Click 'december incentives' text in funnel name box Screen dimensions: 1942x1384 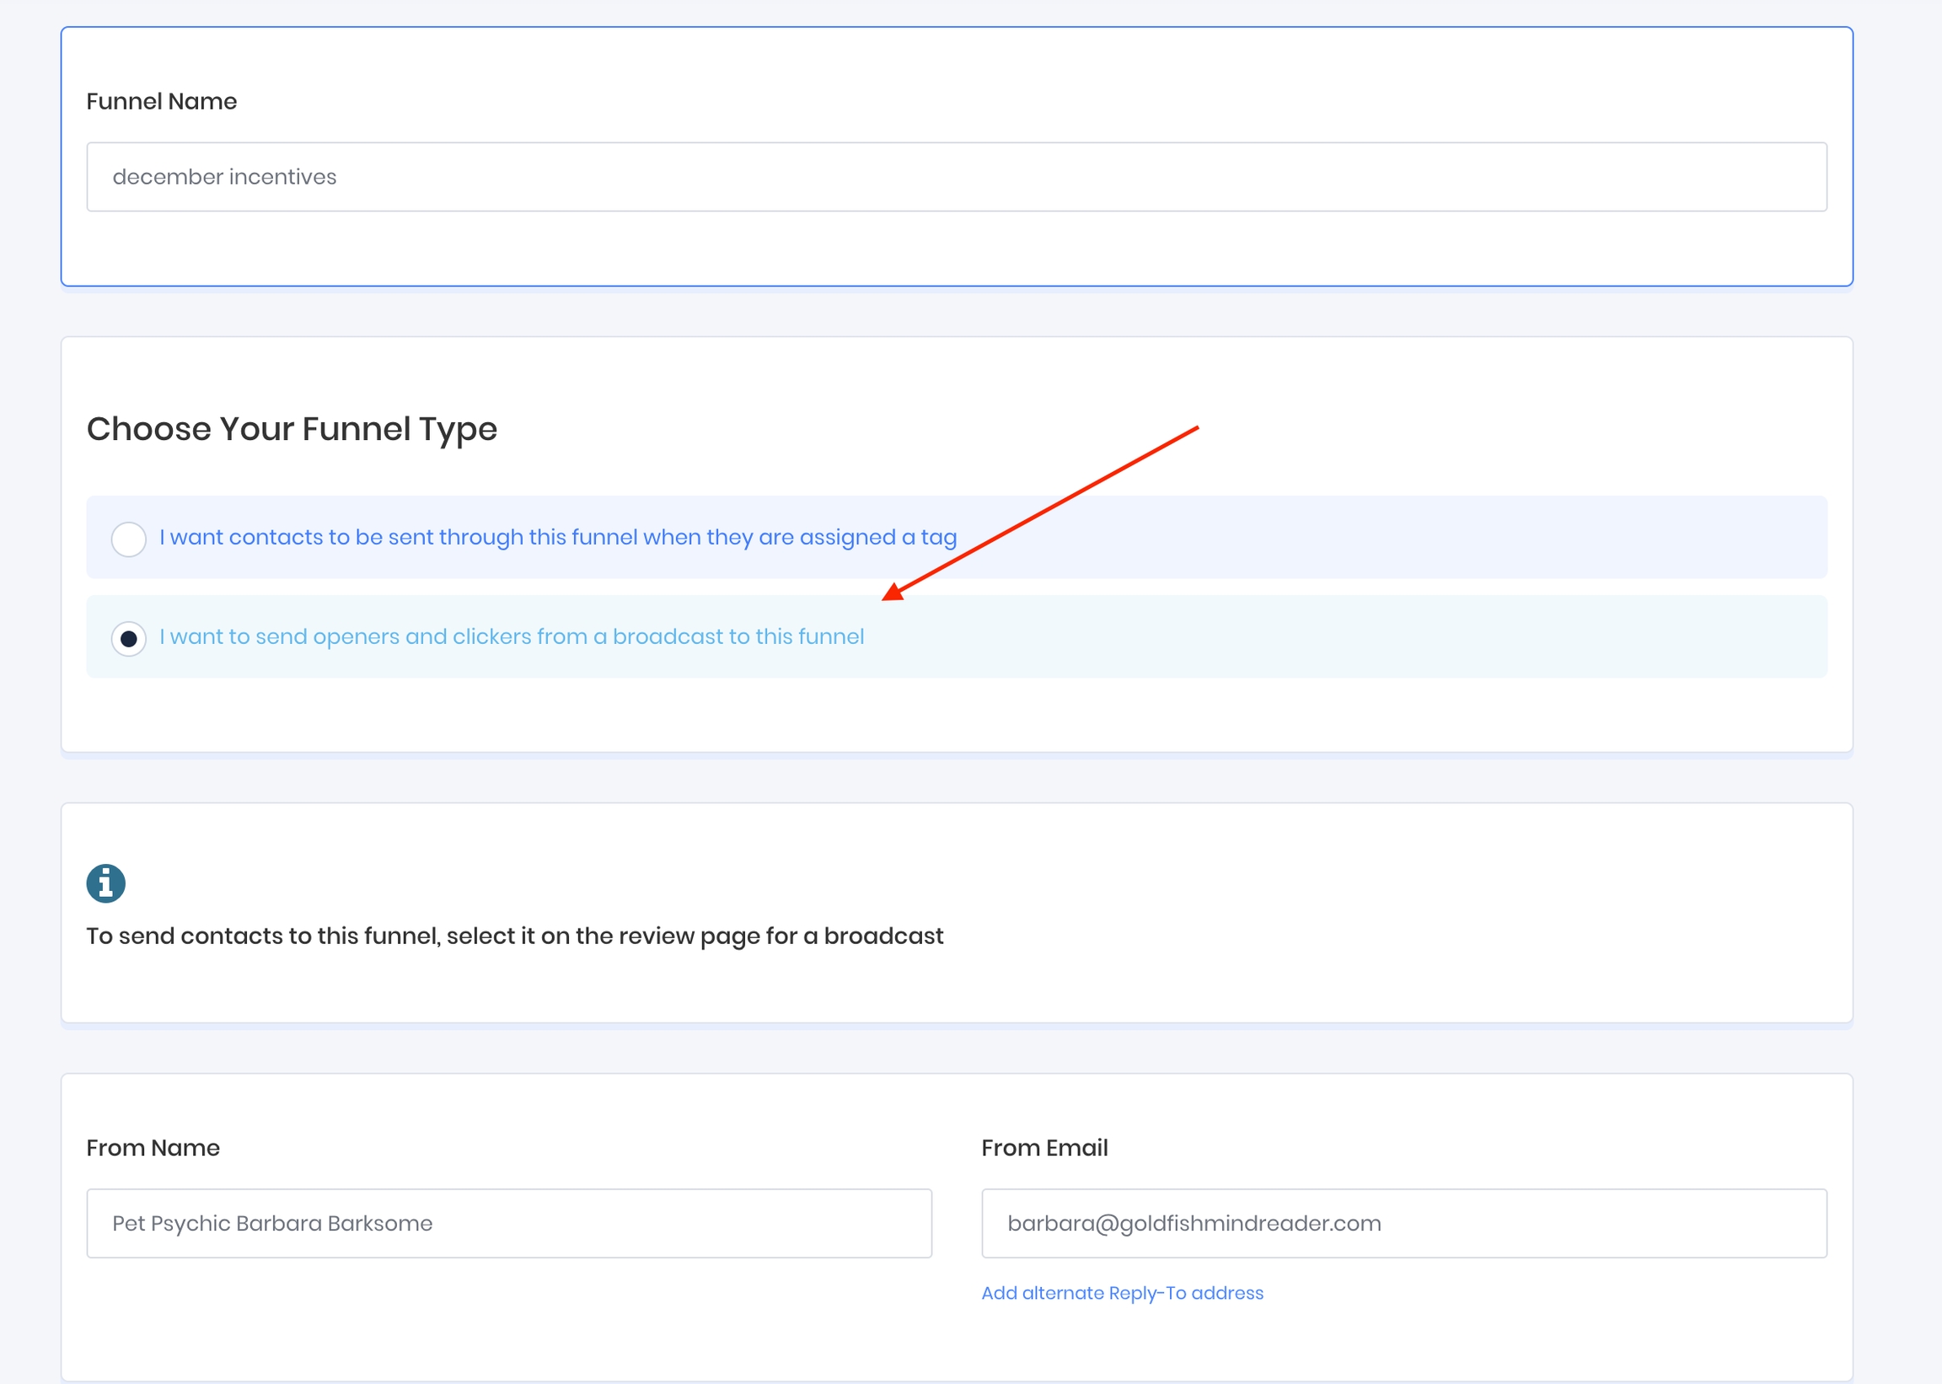click(x=224, y=176)
